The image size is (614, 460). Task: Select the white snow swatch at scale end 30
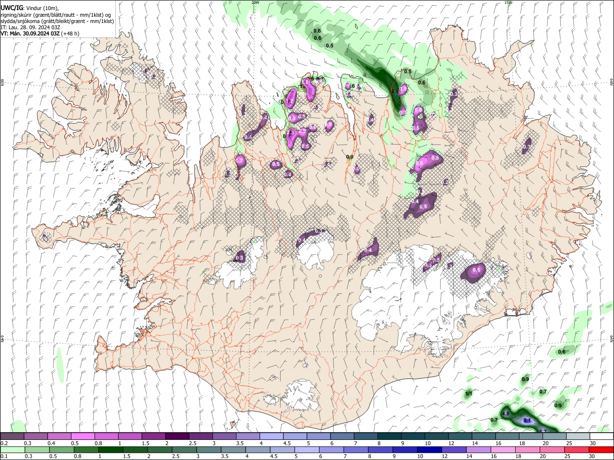[x=602, y=437]
